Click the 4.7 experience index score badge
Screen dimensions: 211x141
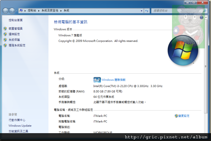[97, 80]
